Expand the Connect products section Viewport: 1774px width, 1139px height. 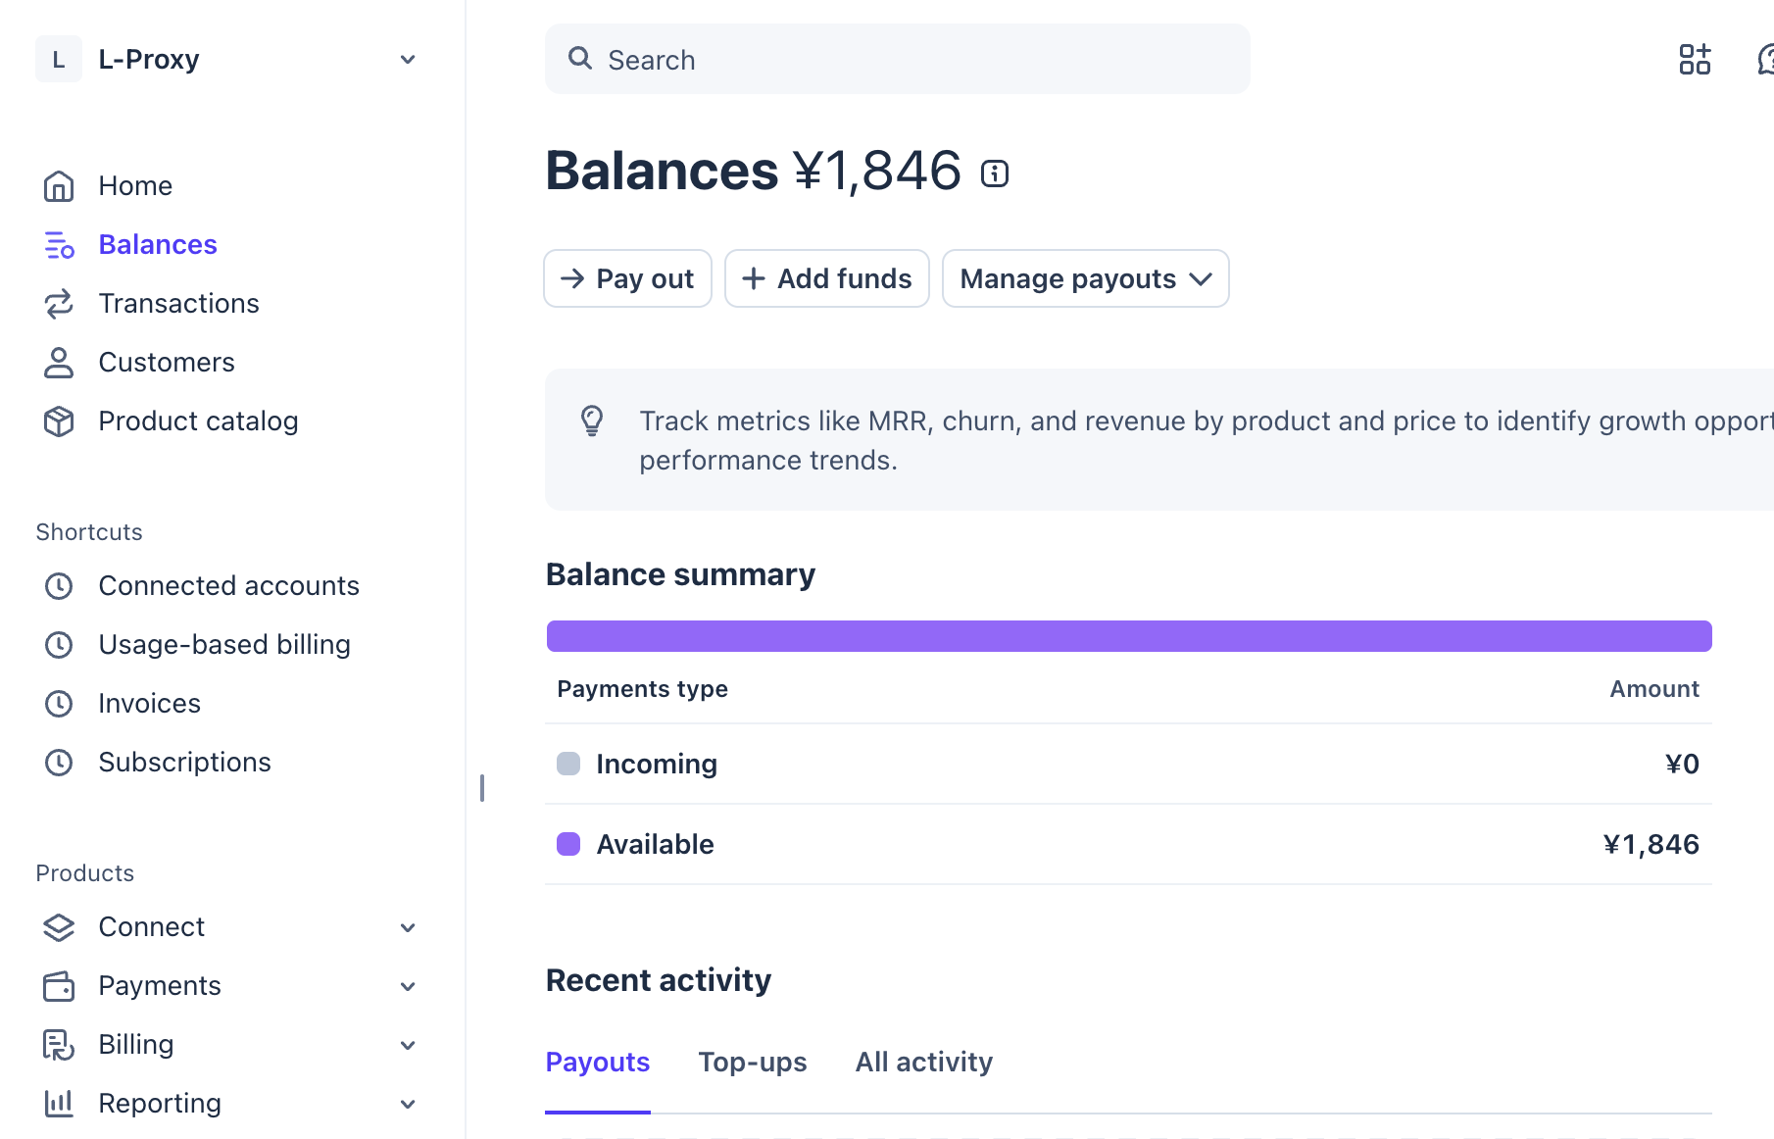tap(408, 927)
